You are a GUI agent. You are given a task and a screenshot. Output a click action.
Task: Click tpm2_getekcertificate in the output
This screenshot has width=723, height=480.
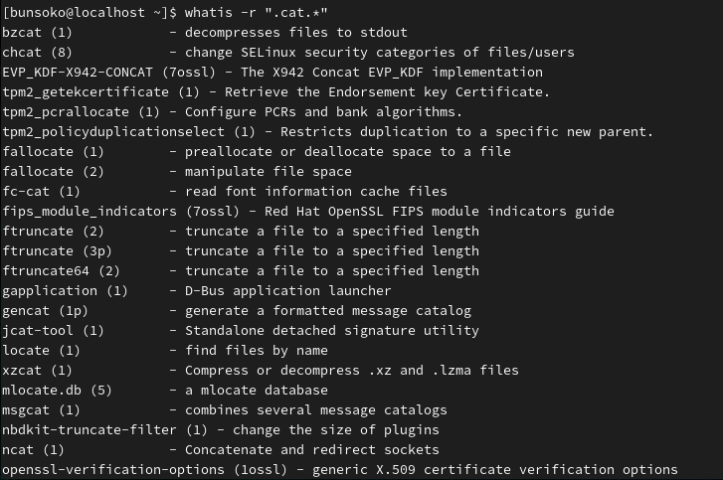coord(86,92)
